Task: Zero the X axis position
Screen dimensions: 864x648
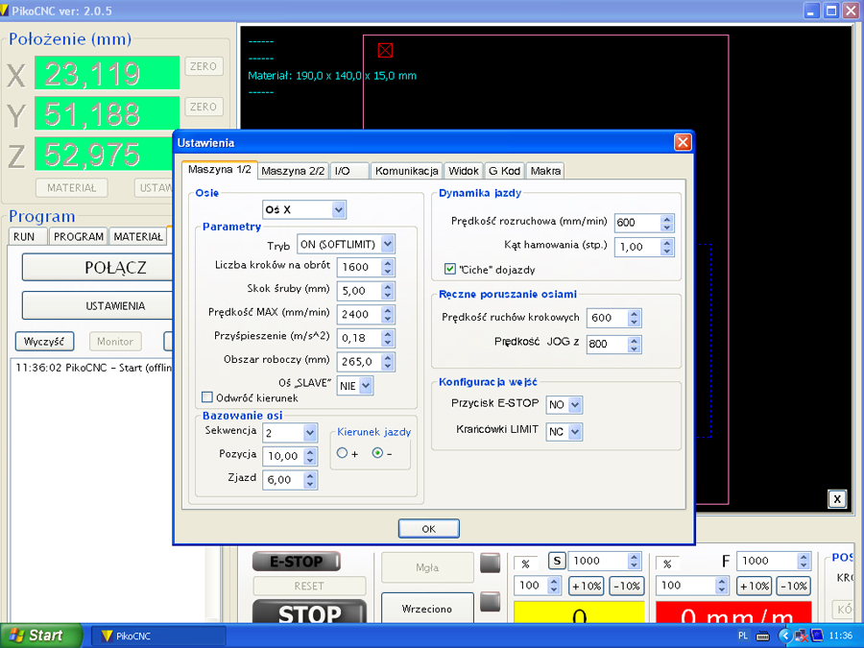Action: 204,66
